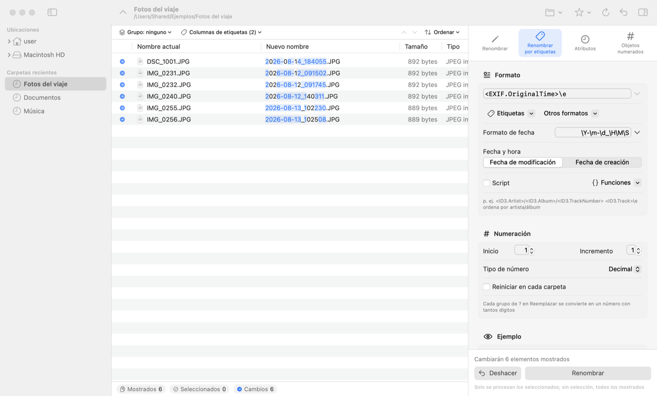
Task: Toggle the left sidebar panel icon
Action: (52, 12)
